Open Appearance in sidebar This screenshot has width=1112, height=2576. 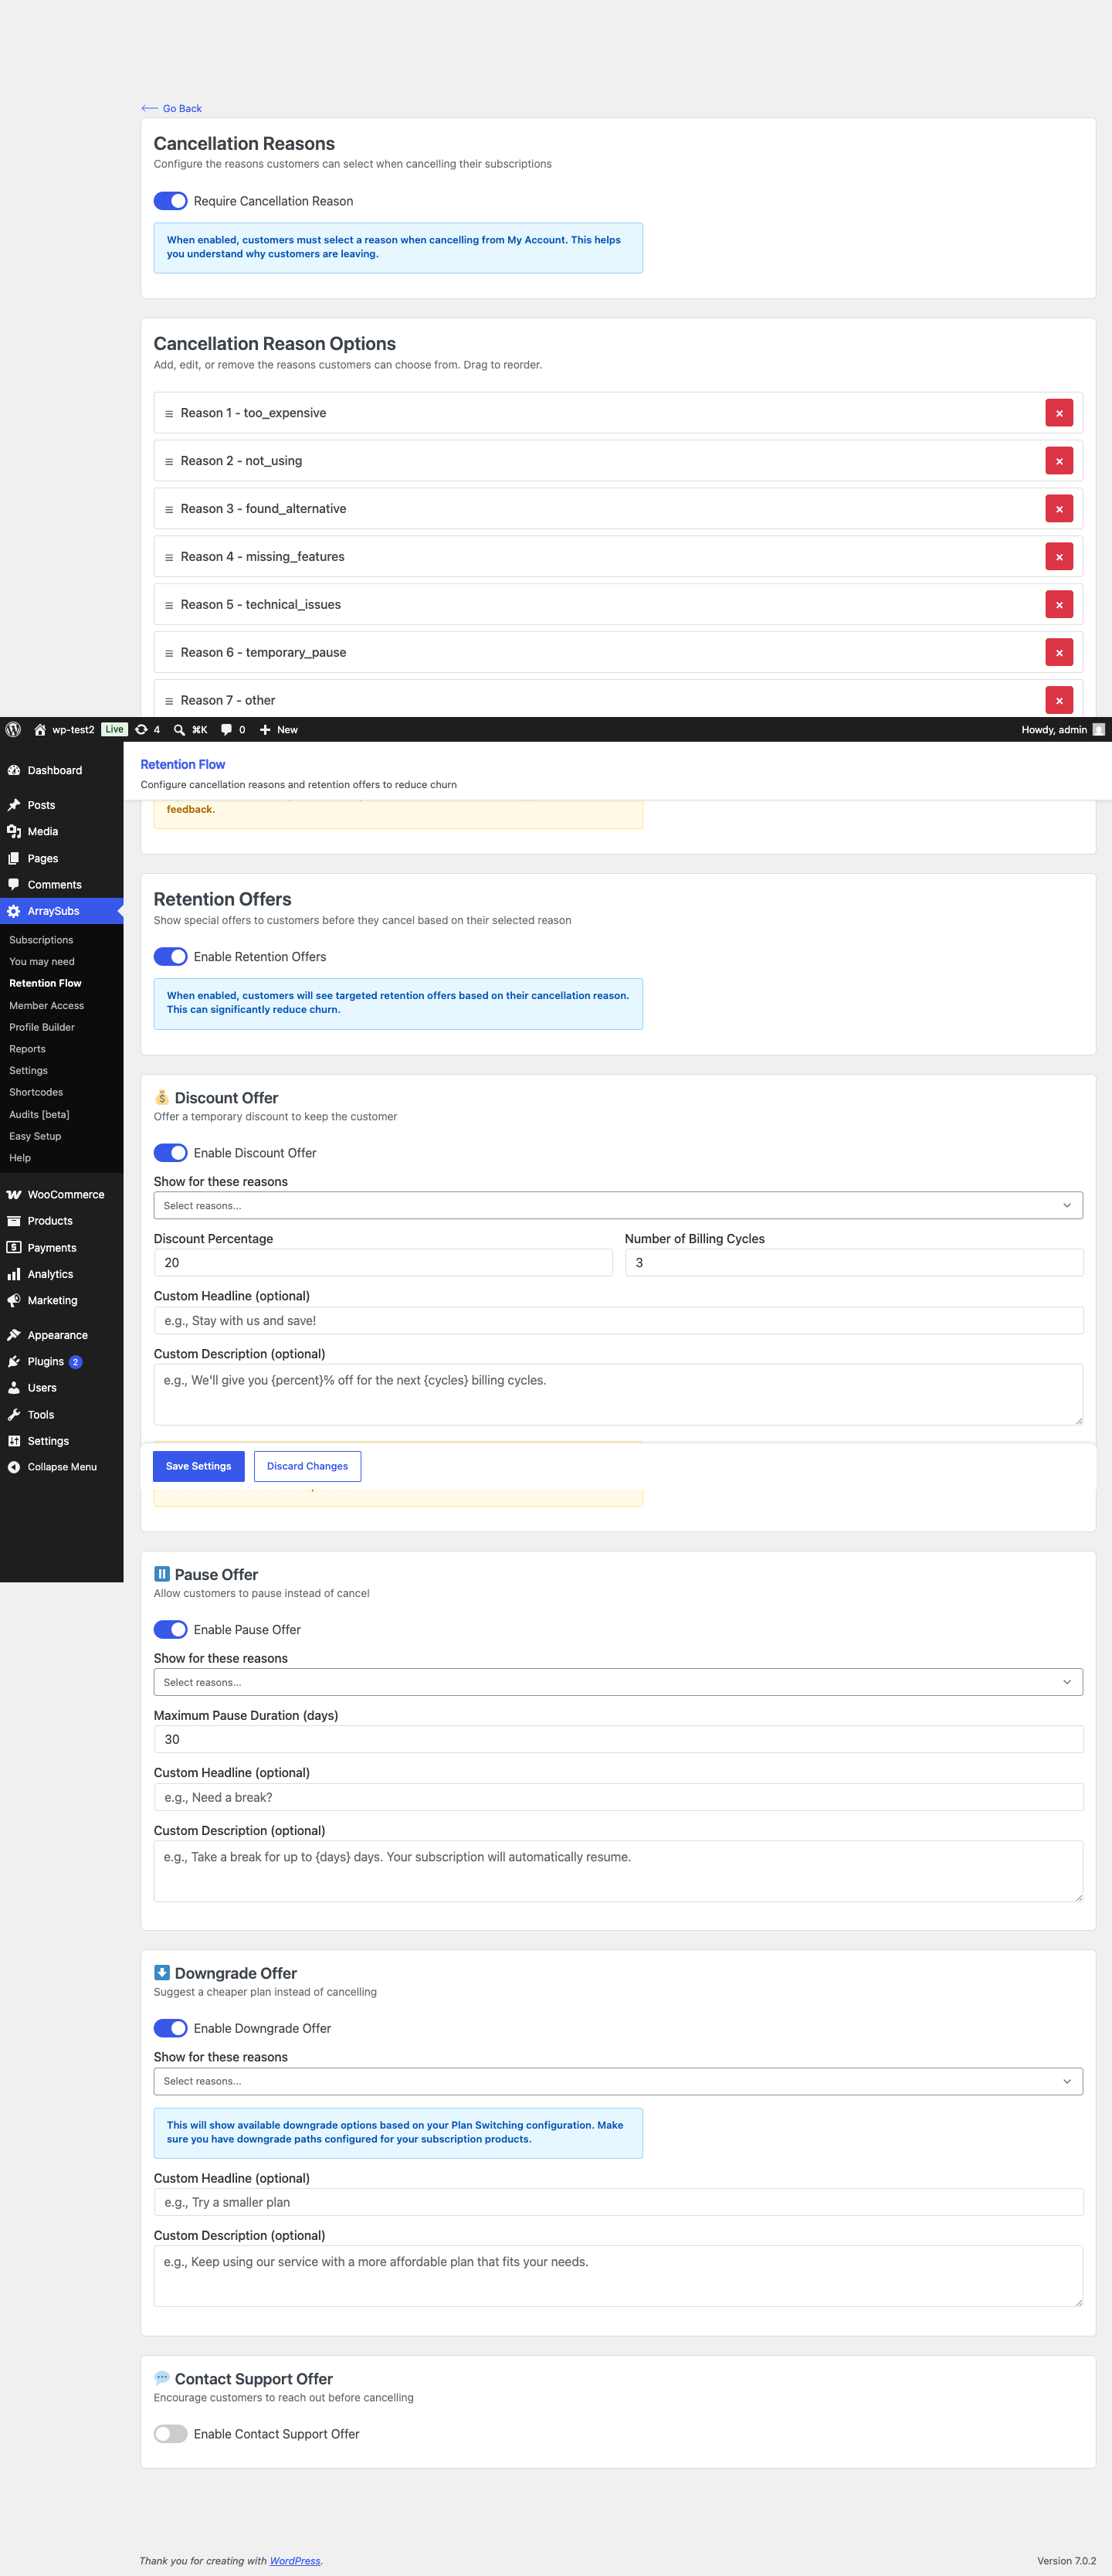click(57, 1336)
